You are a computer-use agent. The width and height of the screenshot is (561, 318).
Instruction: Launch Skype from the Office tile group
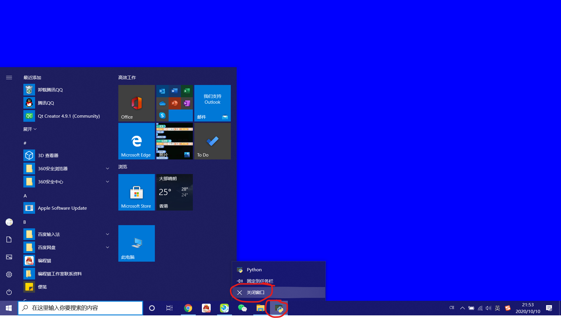pos(162,115)
